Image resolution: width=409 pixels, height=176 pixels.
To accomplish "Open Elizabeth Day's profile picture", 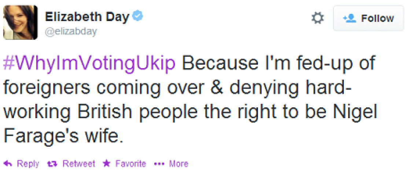I will pos(21,22).
